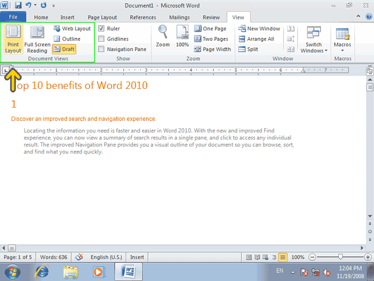Screen dimensions: 374x281
Task: Open the Undo history dropdown arrow
Action: [36, 5]
